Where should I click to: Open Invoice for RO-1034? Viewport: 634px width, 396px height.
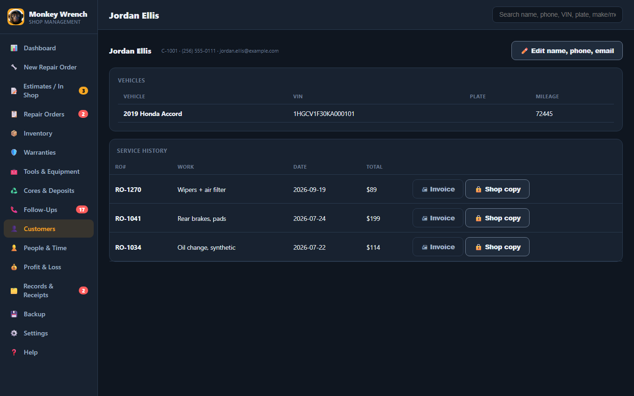click(x=438, y=247)
